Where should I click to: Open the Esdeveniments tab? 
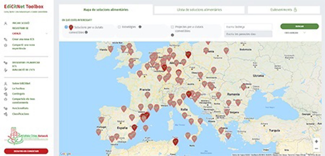point(284,10)
